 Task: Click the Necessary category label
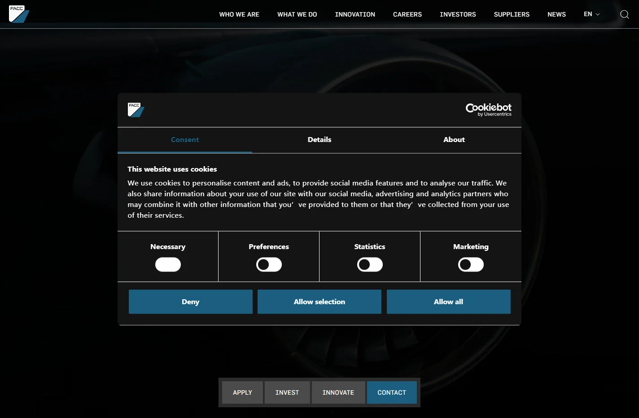168,247
